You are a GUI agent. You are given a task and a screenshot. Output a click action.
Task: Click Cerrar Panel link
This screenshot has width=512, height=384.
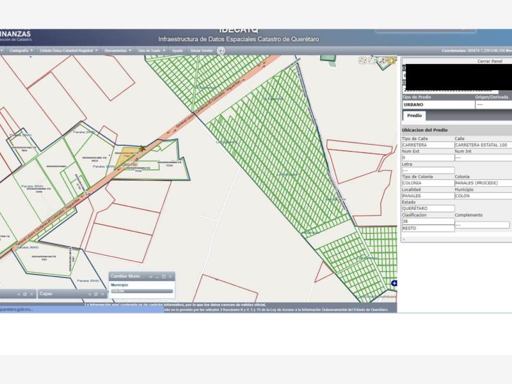pyautogui.click(x=490, y=61)
